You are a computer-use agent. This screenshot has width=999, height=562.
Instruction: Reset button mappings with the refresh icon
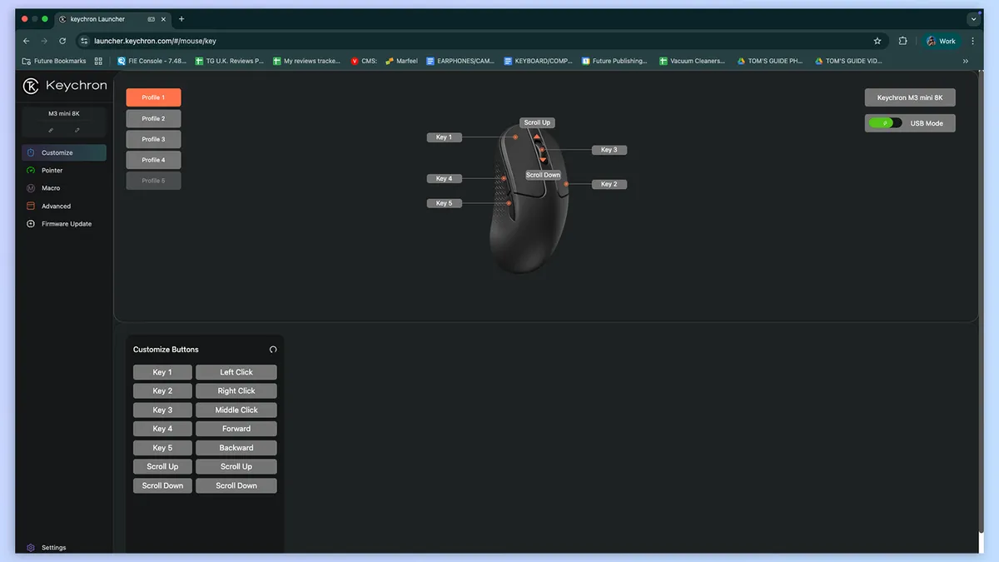(x=273, y=350)
